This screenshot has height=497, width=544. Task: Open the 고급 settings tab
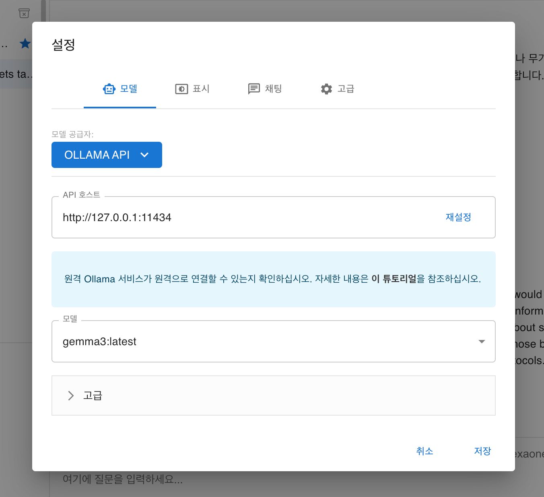point(337,89)
